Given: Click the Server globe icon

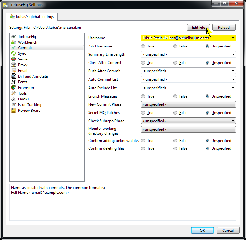Looking at the screenshot, I should (14, 59).
